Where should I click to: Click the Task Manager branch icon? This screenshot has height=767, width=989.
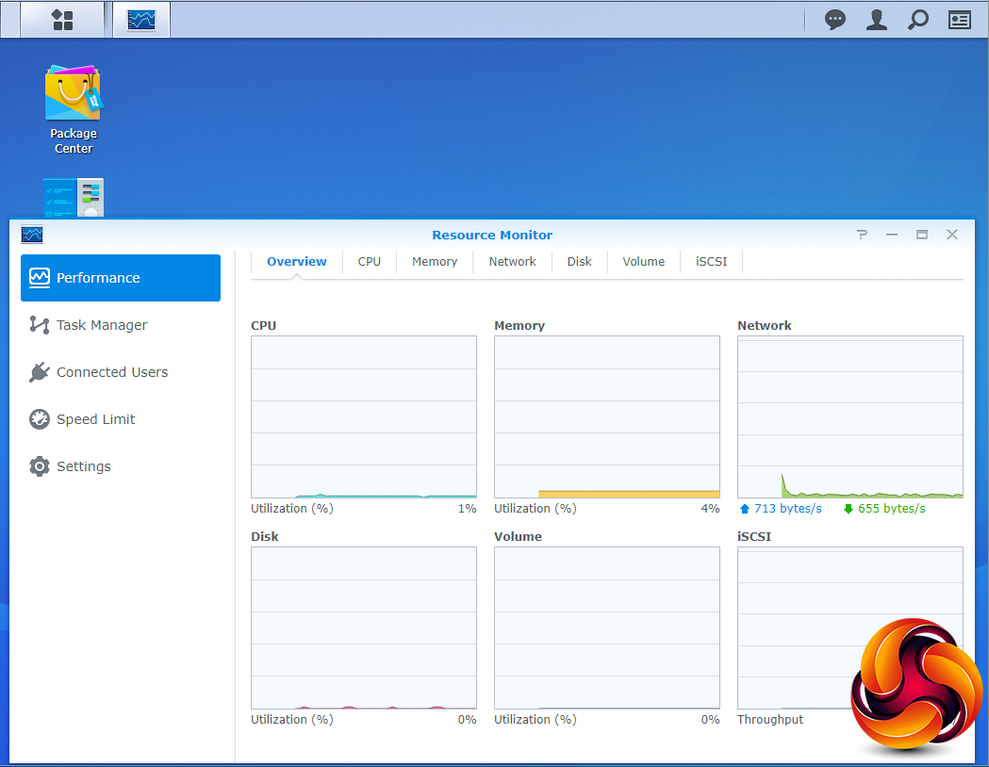pos(39,325)
